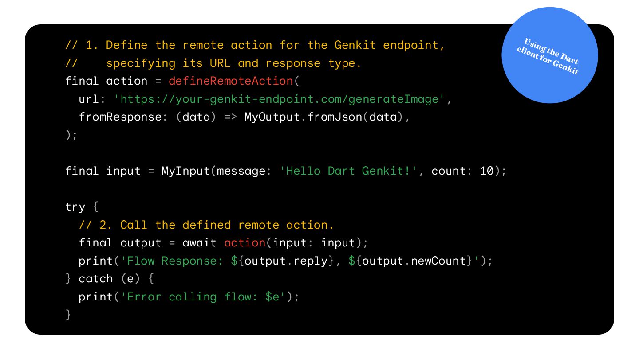Click the 'Hello Dart Genkit!' string
639x359 pixels.
(349, 171)
